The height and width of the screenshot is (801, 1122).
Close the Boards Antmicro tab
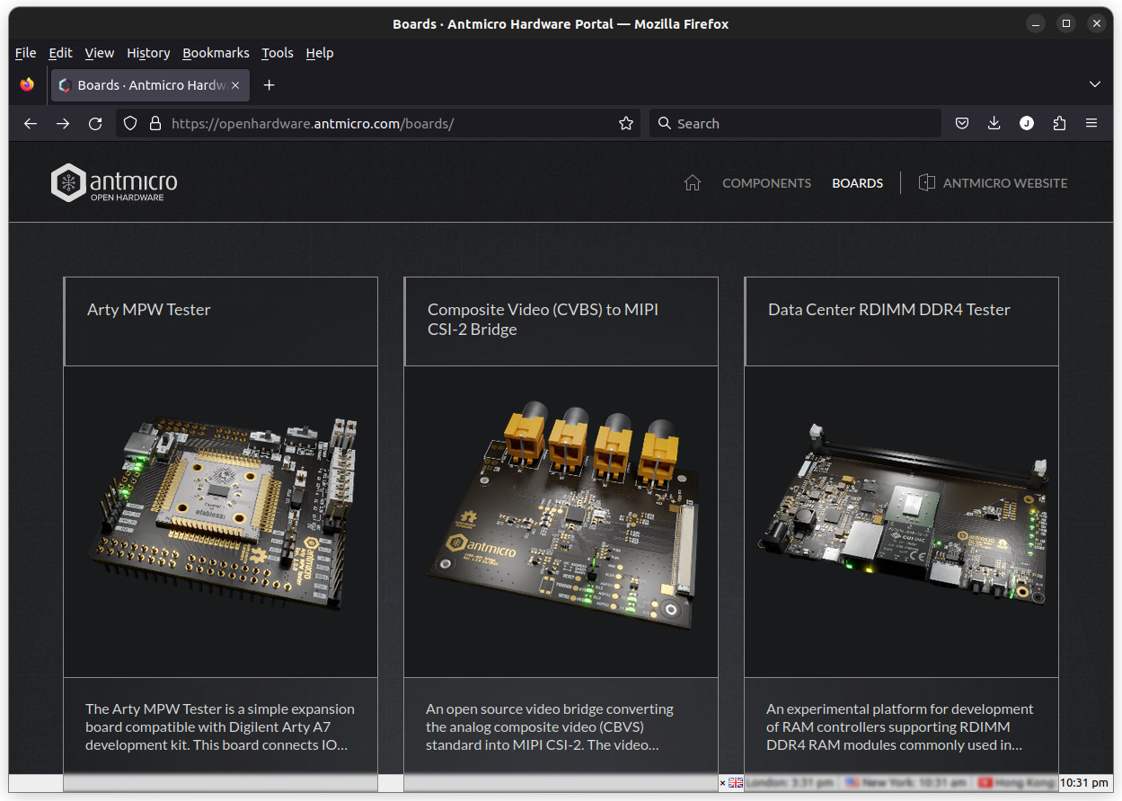click(x=235, y=85)
